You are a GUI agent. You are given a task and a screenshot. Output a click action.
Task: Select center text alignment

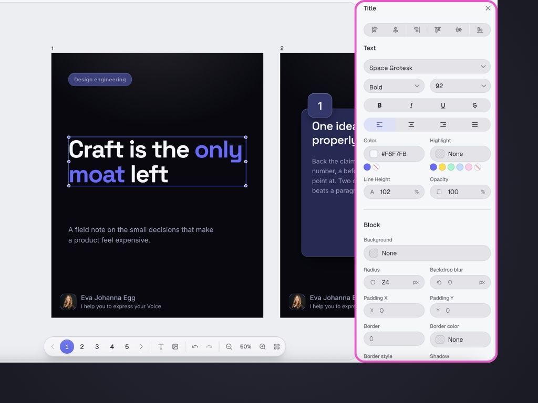pyautogui.click(x=411, y=125)
